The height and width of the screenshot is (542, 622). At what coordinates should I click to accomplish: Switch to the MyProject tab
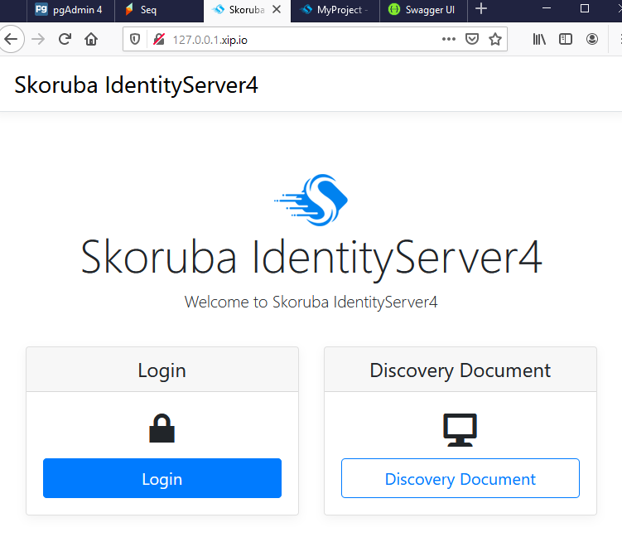click(x=335, y=10)
